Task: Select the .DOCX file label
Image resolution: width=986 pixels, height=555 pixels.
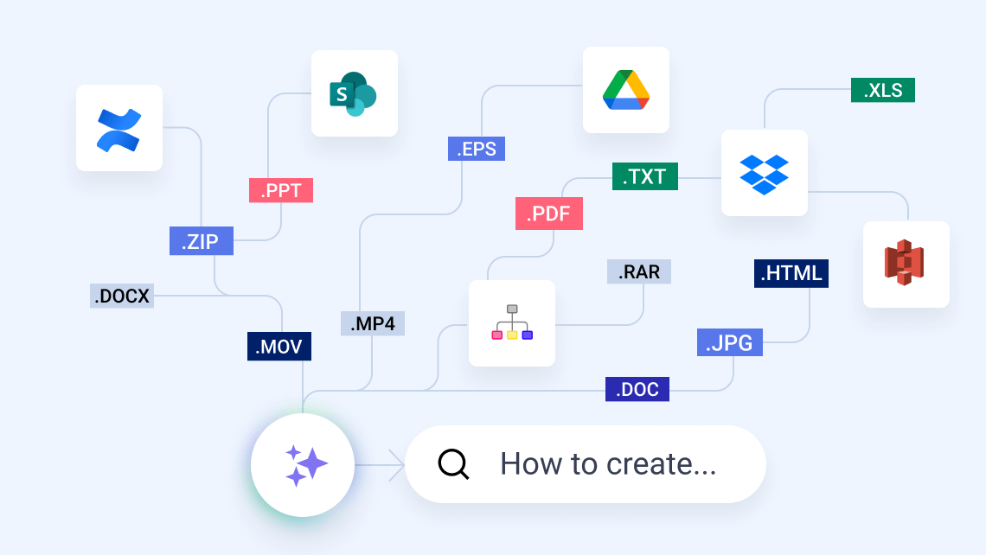Action: [121, 296]
